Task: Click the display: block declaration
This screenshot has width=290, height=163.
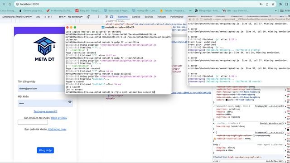Action: pyautogui.click(x=226, y=148)
